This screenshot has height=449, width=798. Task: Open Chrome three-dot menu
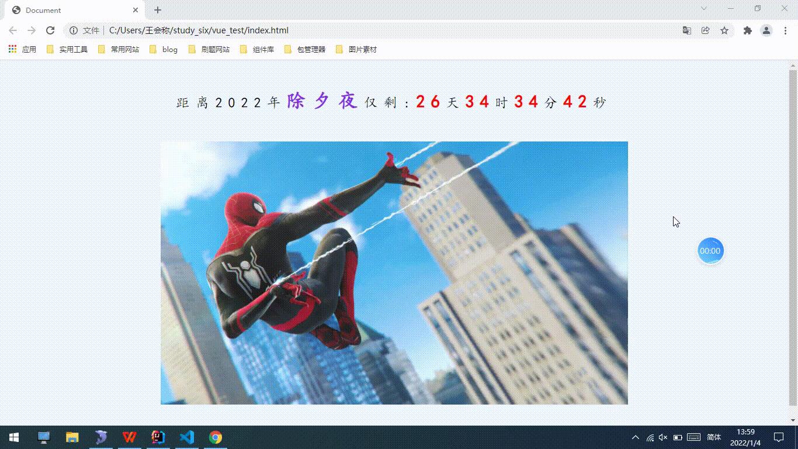click(x=786, y=30)
